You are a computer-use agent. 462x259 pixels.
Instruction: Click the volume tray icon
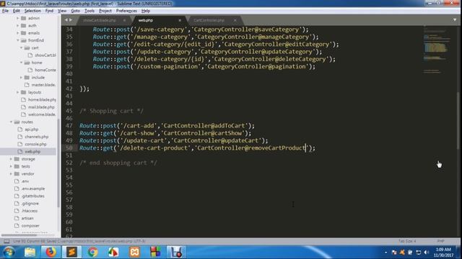[x=427, y=253]
